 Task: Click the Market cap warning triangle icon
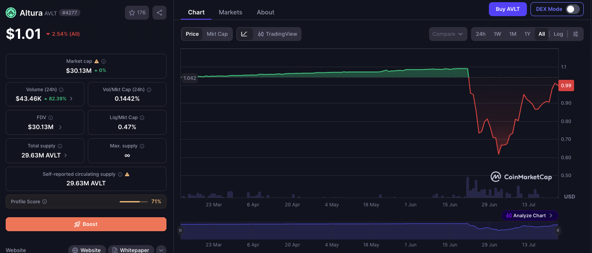click(97, 62)
